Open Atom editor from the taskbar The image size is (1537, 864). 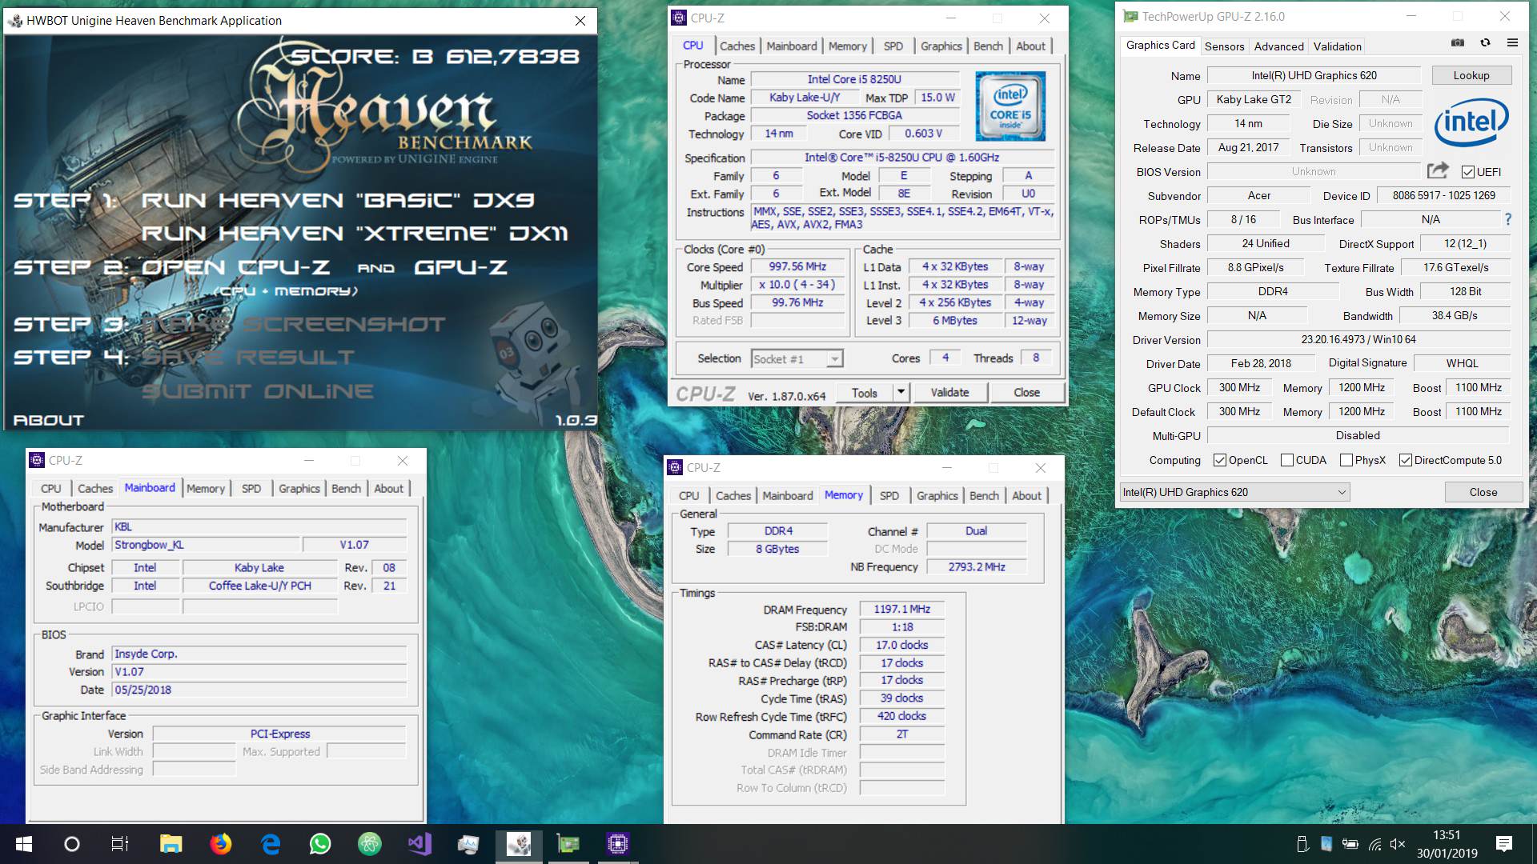369,844
